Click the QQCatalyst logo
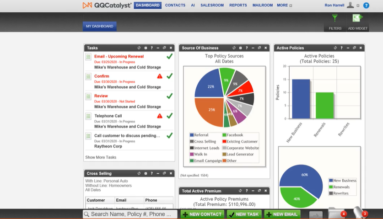The image size is (383, 219). point(107,5)
